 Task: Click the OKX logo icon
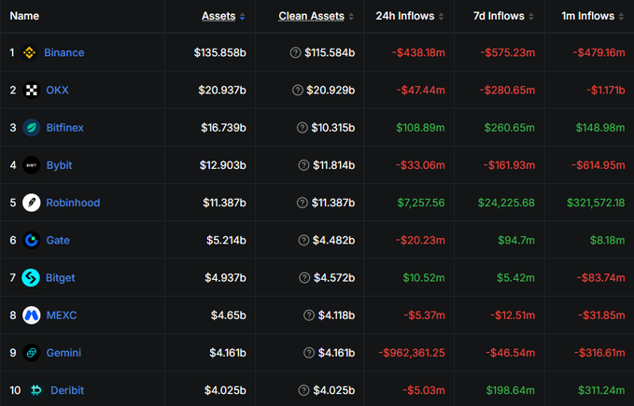coord(31,91)
